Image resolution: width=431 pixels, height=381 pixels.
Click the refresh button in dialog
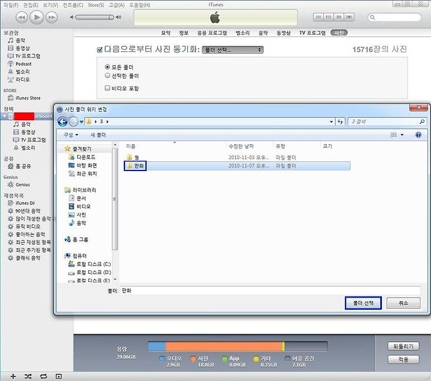click(x=340, y=121)
